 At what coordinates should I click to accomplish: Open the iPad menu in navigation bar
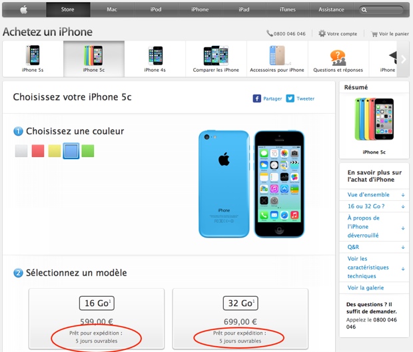(x=244, y=10)
